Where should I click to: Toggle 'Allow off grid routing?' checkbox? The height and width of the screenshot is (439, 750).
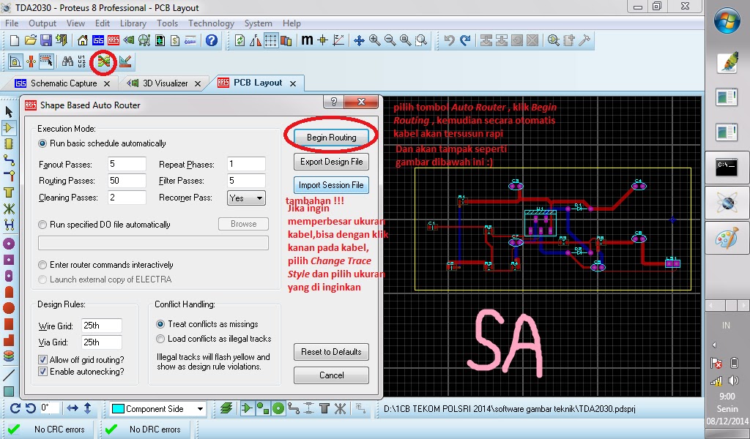[42, 360]
